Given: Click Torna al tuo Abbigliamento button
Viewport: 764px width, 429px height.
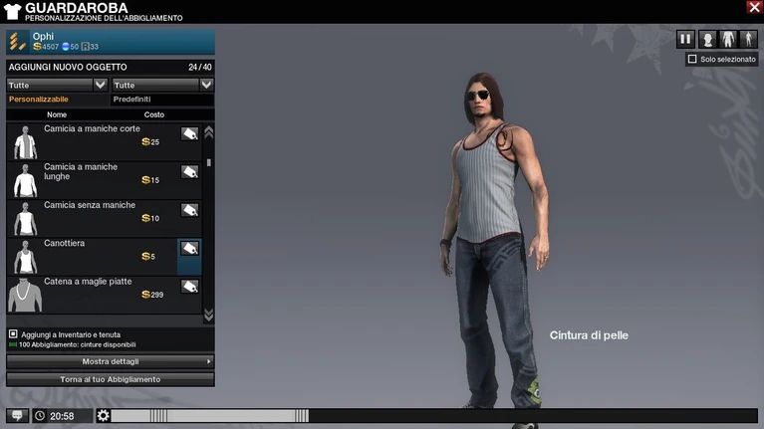Looking at the screenshot, I should [111, 379].
